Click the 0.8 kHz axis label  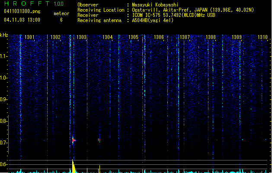[x=3, y=121]
